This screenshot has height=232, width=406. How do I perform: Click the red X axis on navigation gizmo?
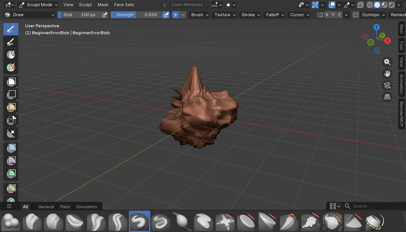(387, 41)
